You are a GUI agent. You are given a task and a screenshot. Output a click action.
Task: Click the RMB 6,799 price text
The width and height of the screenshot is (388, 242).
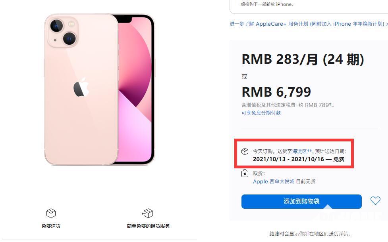tap(276, 92)
